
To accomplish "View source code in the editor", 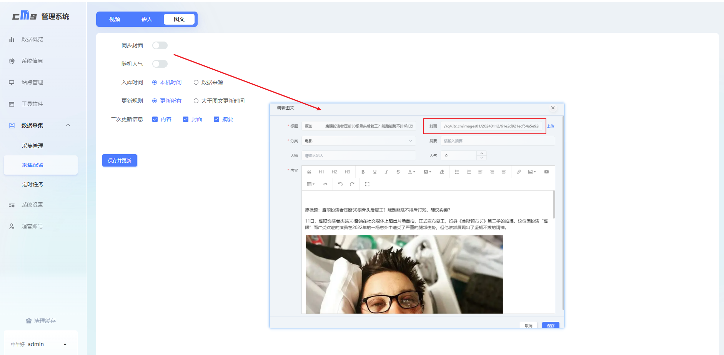I will click(325, 184).
